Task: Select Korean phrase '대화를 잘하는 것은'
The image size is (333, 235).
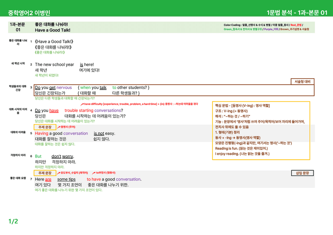Action: [51, 139]
